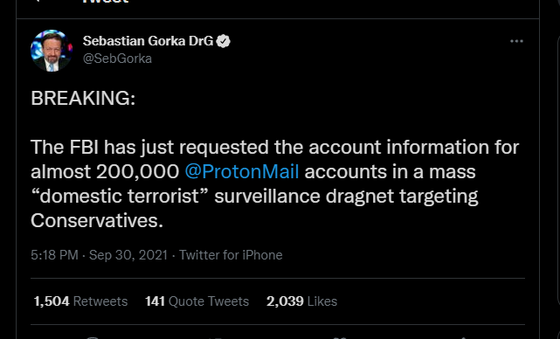Click the tweet body mentioning FBI request
The width and height of the screenshot is (560, 339).
275,184
